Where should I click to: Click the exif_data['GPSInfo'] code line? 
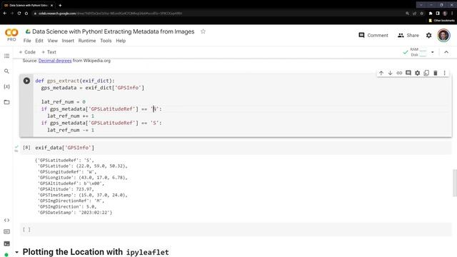(65, 148)
